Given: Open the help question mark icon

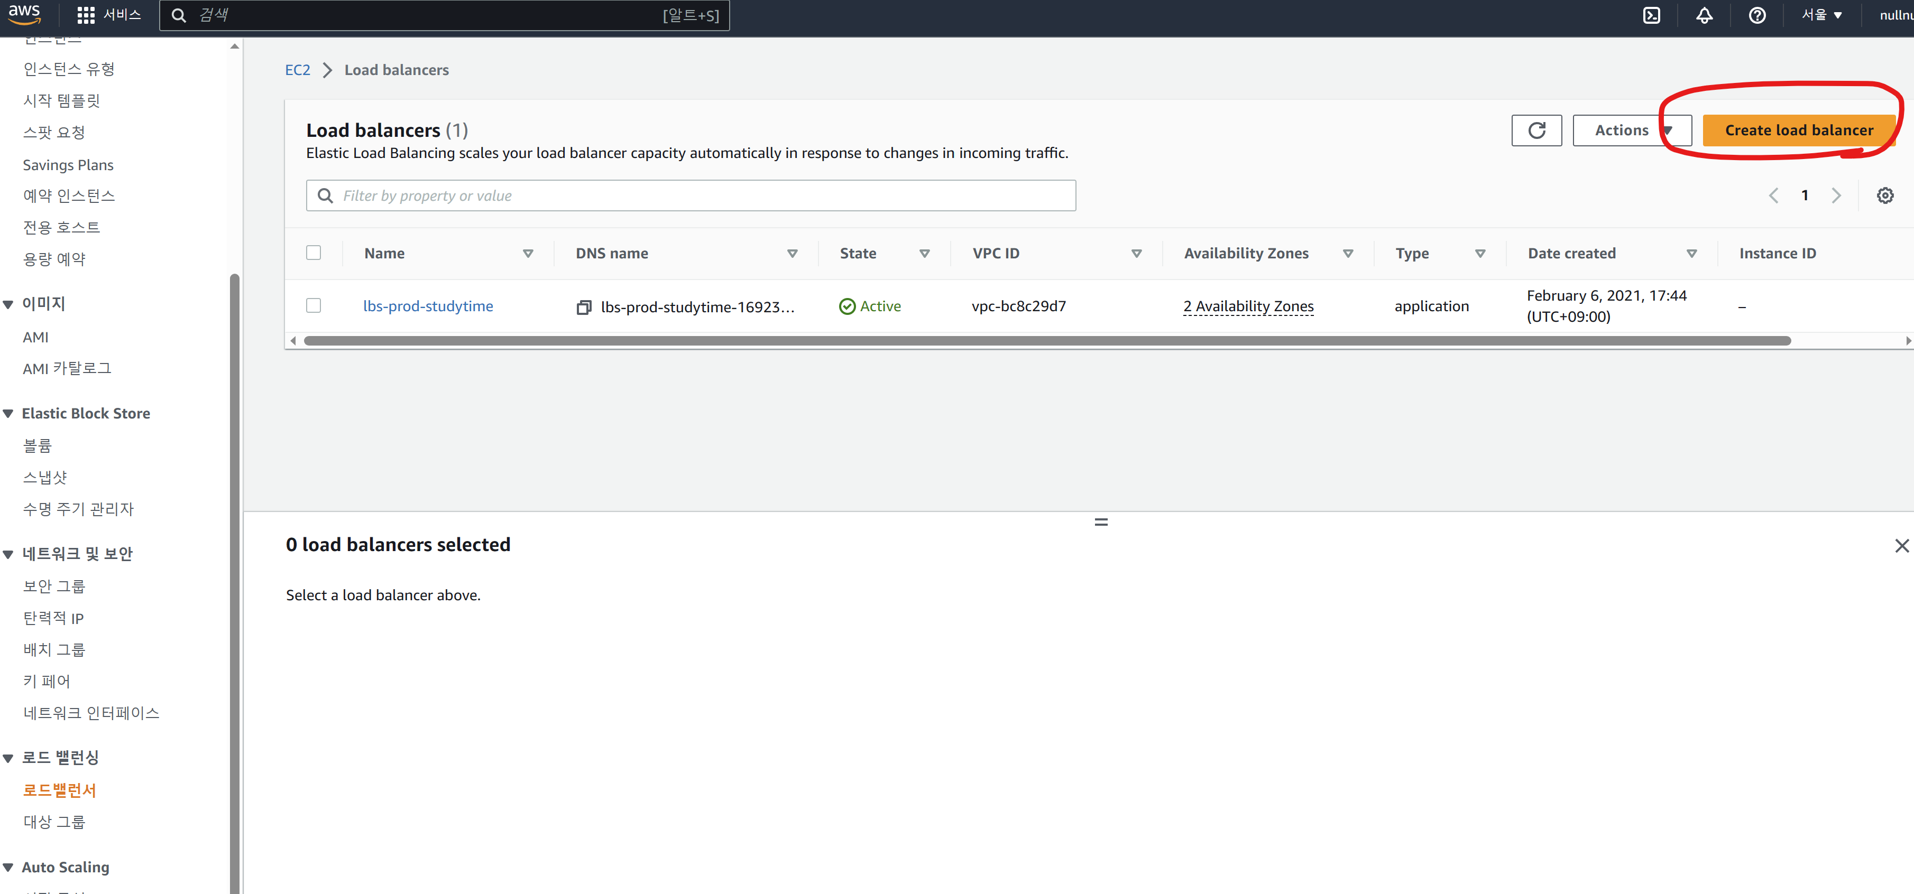Looking at the screenshot, I should tap(1756, 16).
